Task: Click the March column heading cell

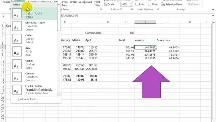Action: 78,40
